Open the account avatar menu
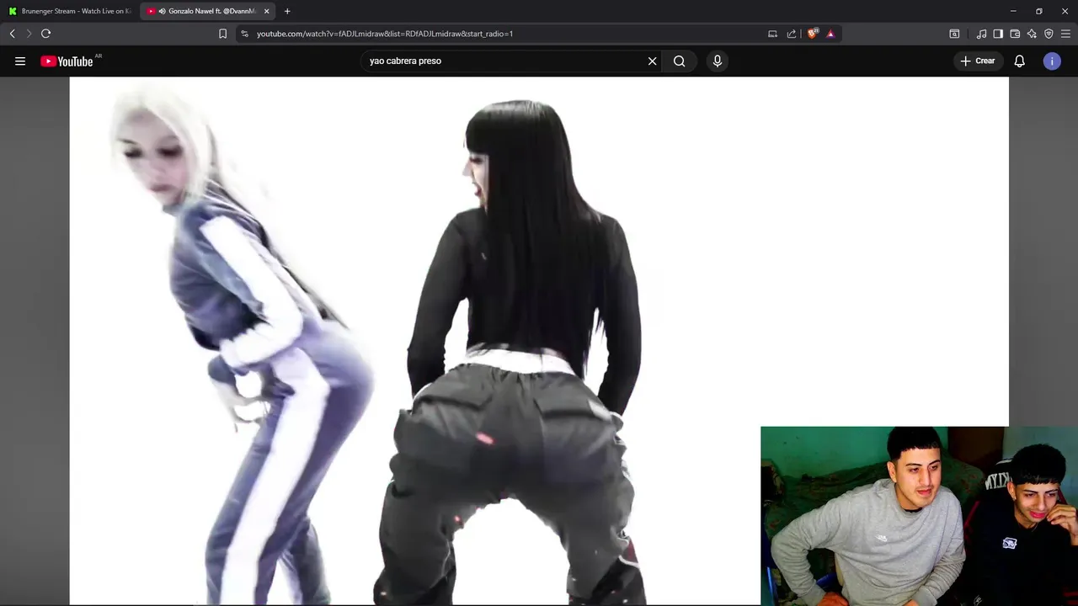The image size is (1078, 606). tap(1052, 61)
